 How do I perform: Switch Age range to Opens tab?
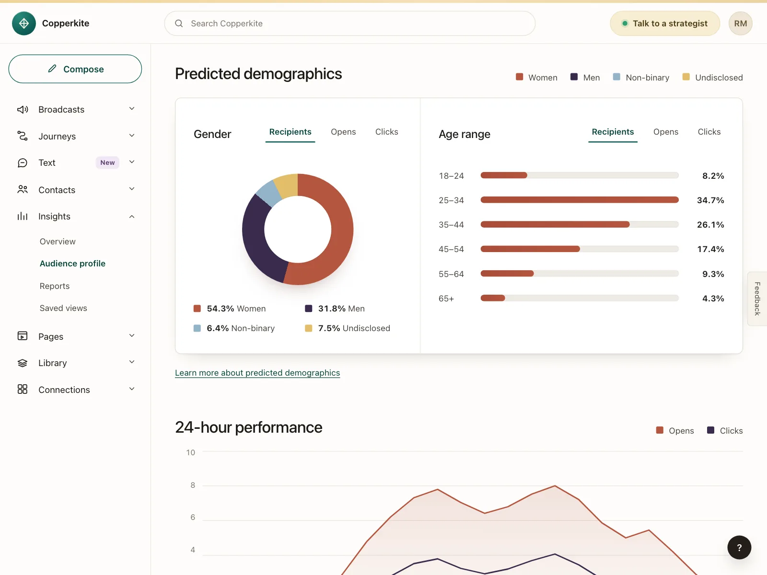[x=666, y=132]
